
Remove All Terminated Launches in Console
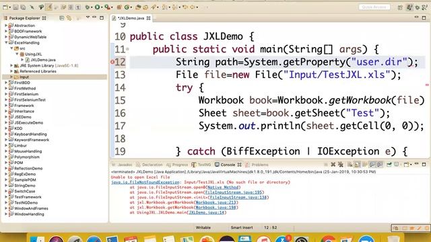tap(341, 165)
